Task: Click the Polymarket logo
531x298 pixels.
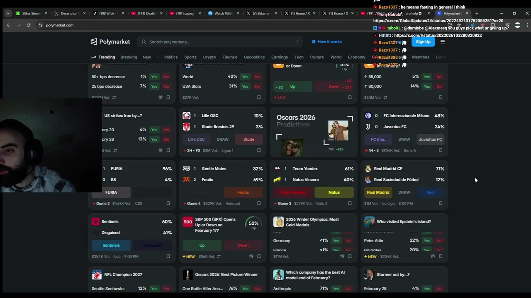Action: pos(110,42)
